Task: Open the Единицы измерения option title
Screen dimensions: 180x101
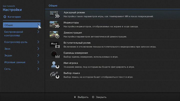Action: click(x=76, y=53)
